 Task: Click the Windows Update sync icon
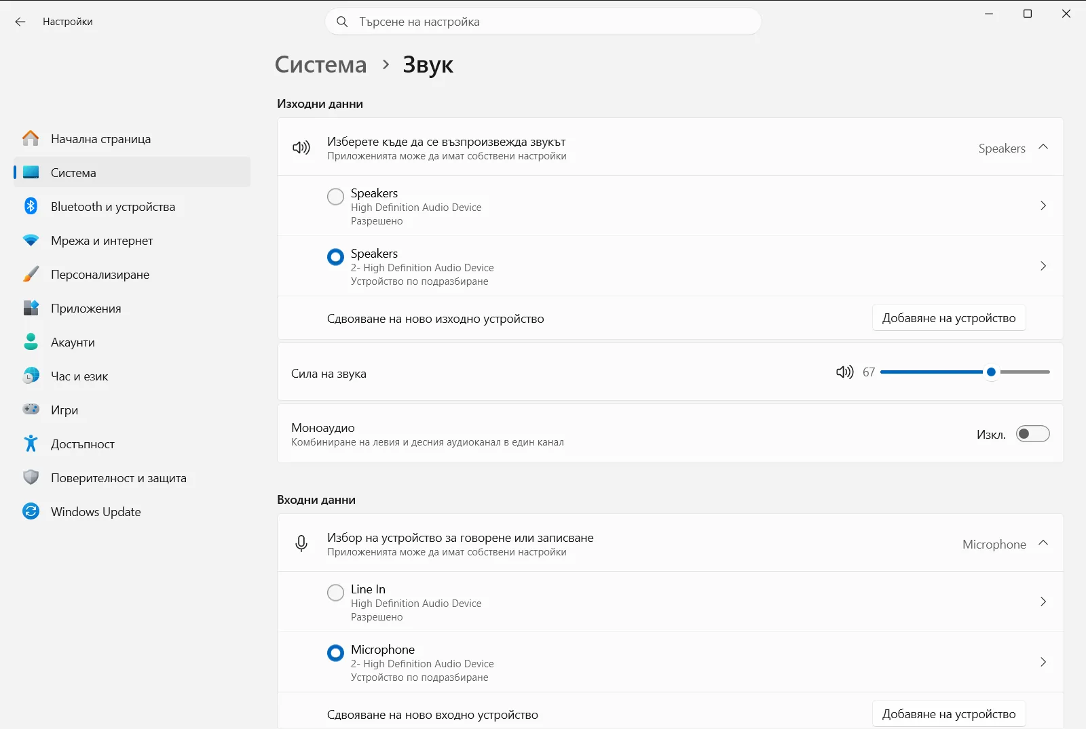coord(31,511)
